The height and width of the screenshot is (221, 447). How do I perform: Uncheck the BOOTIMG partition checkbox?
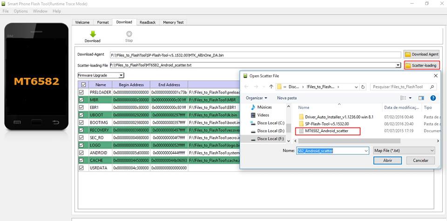(81, 122)
